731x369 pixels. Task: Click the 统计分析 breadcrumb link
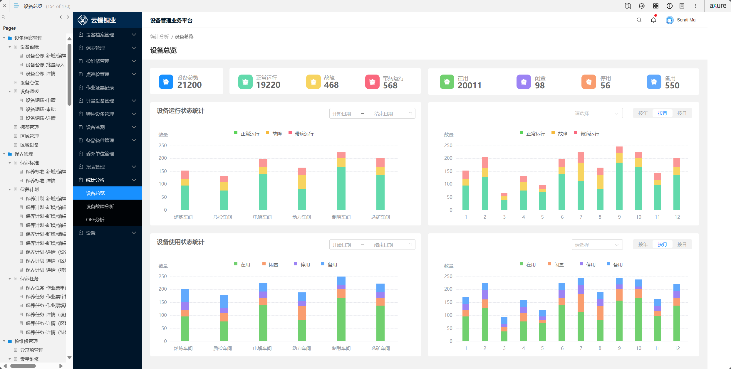point(159,36)
